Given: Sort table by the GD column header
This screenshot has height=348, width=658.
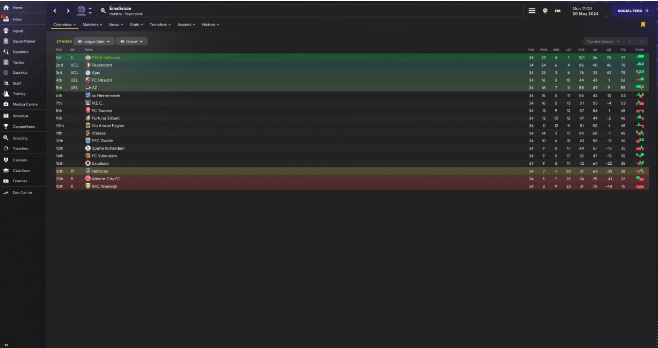Looking at the screenshot, I should click(x=609, y=49).
